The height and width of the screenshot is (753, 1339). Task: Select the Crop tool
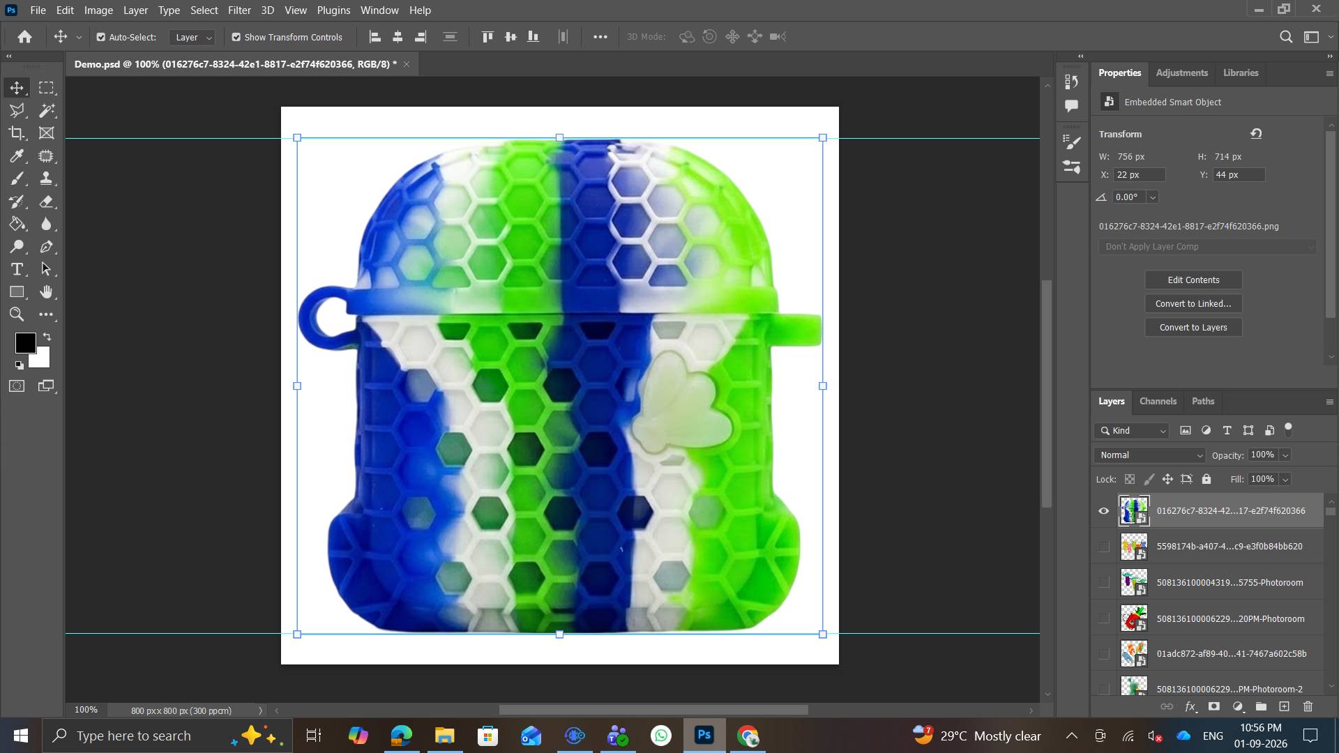17,133
